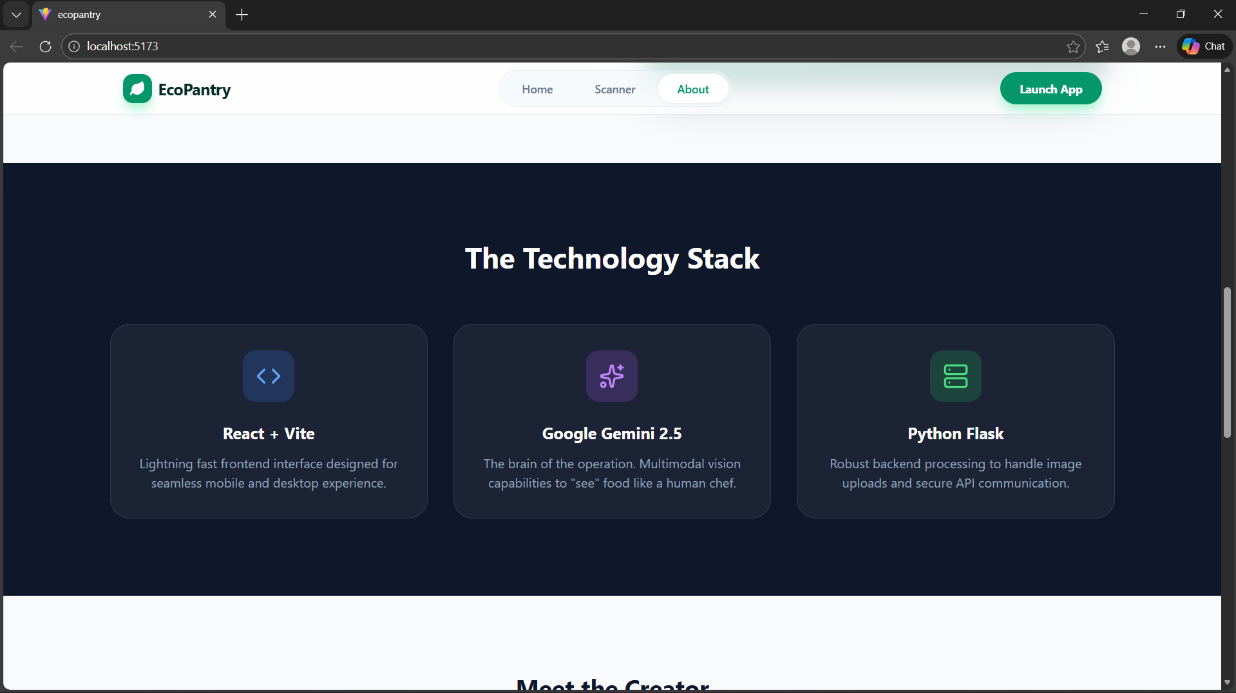Click the Google Gemini sparkle icon

612,376
